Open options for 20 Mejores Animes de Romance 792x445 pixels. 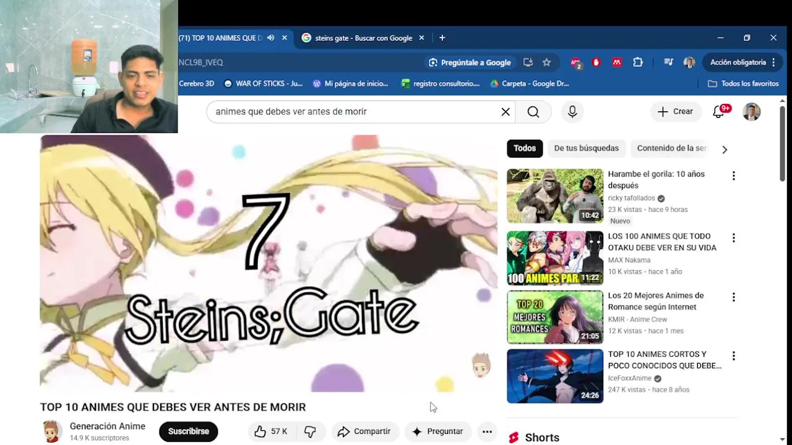pos(733,297)
